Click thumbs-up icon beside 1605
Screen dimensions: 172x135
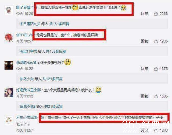click(x=156, y=96)
